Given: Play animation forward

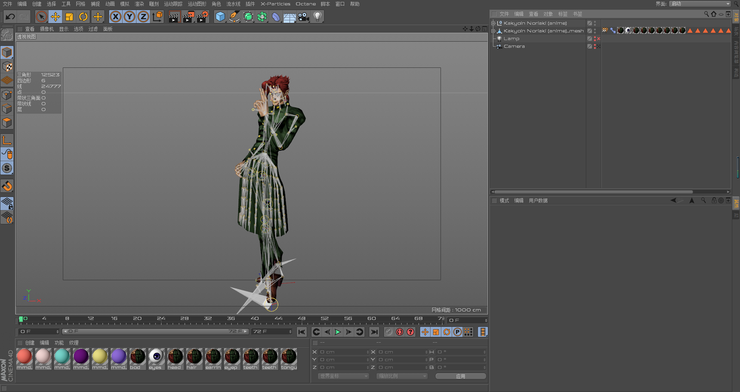Looking at the screenshot, I should tap(338, 332).
